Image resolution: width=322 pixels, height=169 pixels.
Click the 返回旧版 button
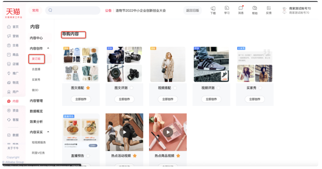(x=192, y=10)
